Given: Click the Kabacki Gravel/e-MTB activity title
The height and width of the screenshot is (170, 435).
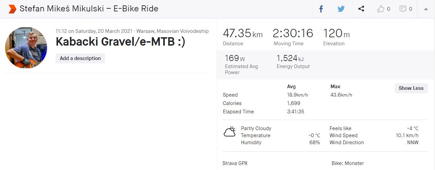Looking at the screenshot, I should tap(120, 43).
